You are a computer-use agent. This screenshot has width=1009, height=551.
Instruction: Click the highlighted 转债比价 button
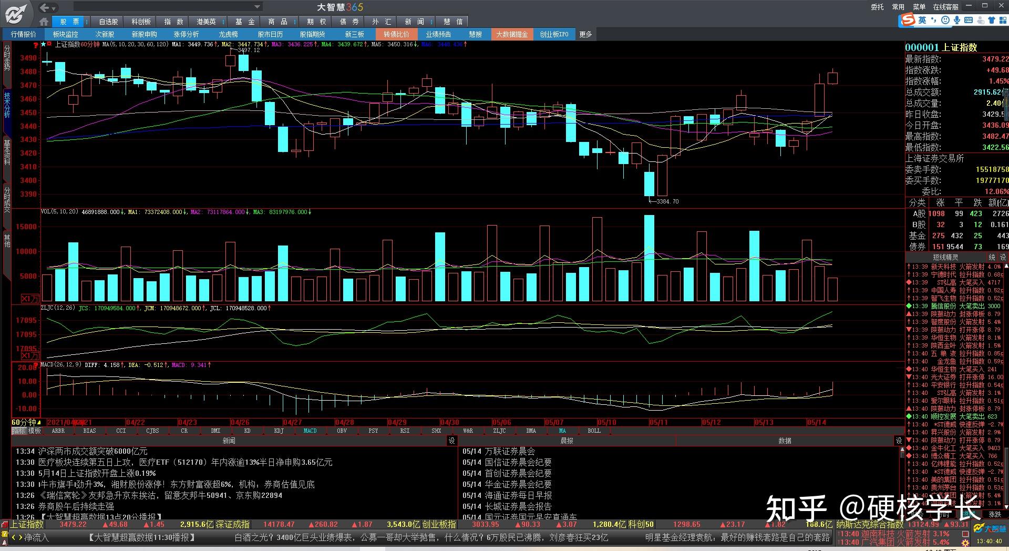[396, 34]
